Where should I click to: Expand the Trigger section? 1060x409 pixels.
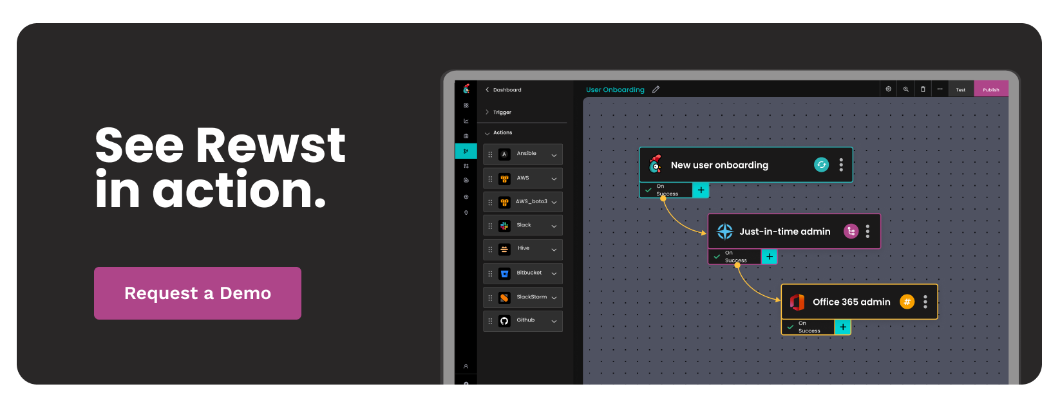click(x=487, y=112)
